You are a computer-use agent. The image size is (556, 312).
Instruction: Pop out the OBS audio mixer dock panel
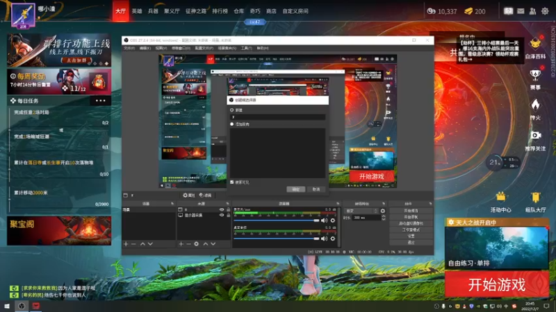pyautogui.click(x=338, y=204)
